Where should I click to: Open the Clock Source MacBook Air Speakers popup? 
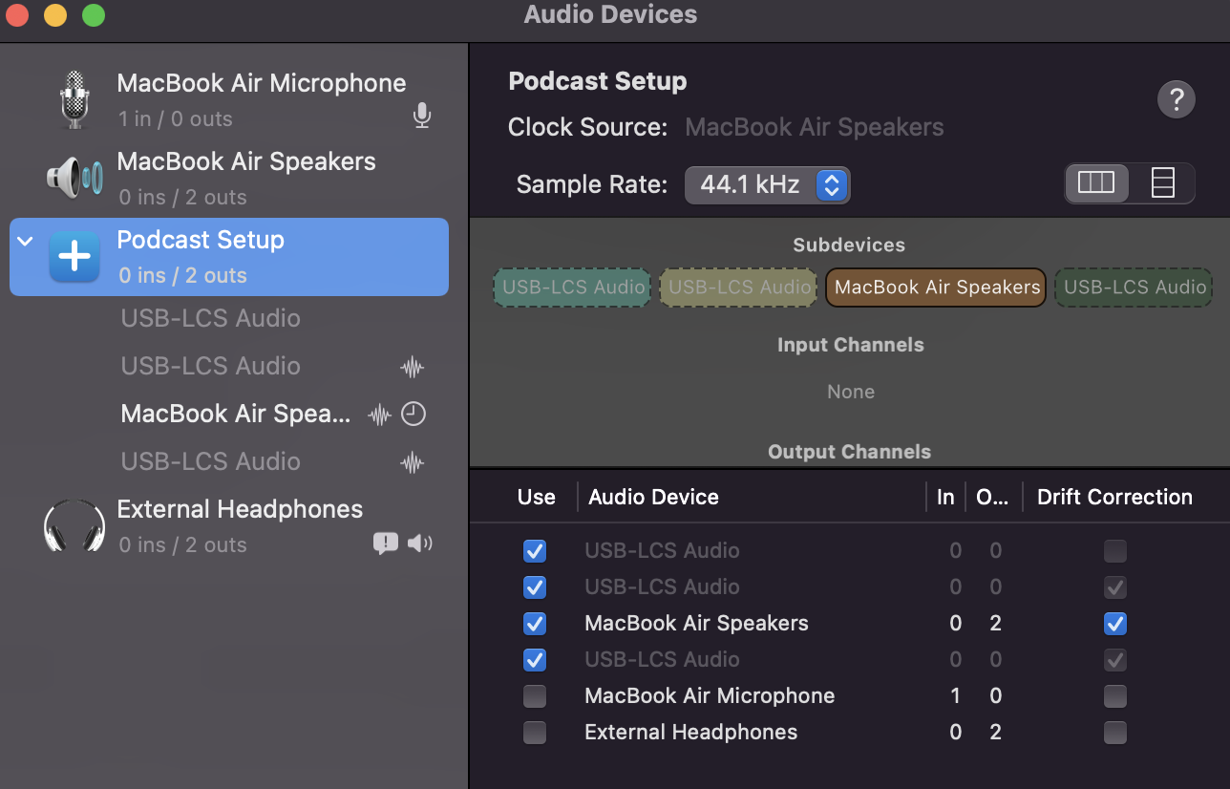click(x=814, y=128)
